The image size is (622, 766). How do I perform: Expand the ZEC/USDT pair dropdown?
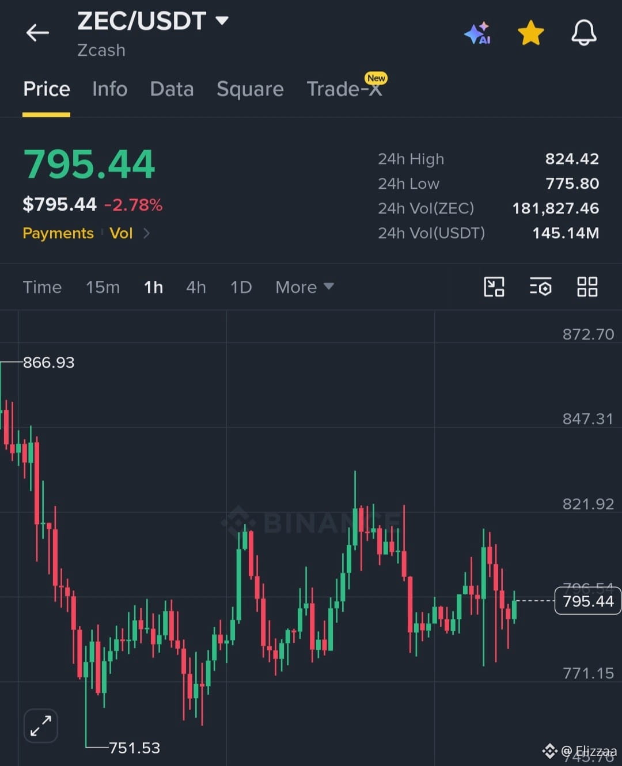point(222,21)
